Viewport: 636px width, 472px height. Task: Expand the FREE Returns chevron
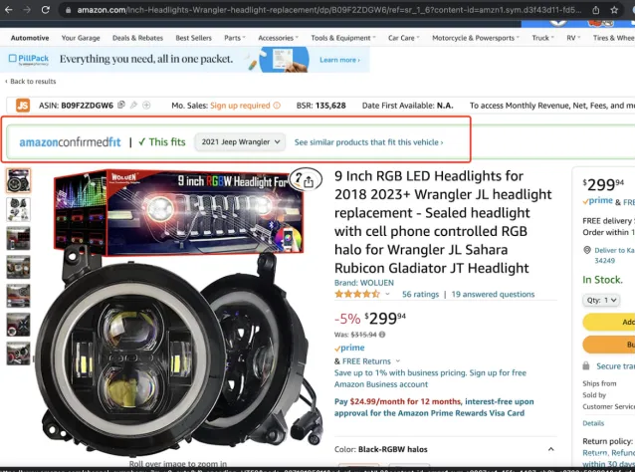[398, 361]
